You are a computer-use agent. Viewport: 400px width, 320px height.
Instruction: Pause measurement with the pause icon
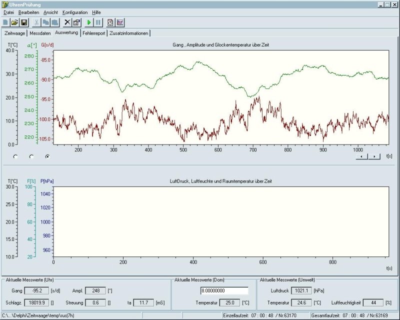[98, 22]
